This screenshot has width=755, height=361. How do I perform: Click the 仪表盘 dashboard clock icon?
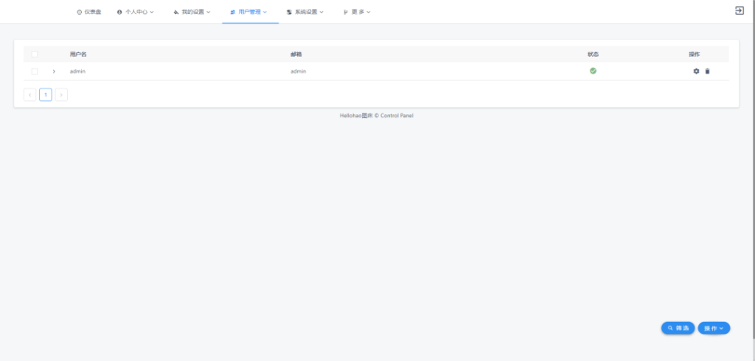point(80,13)
